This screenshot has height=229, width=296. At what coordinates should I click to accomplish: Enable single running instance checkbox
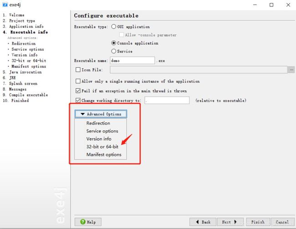78,81
